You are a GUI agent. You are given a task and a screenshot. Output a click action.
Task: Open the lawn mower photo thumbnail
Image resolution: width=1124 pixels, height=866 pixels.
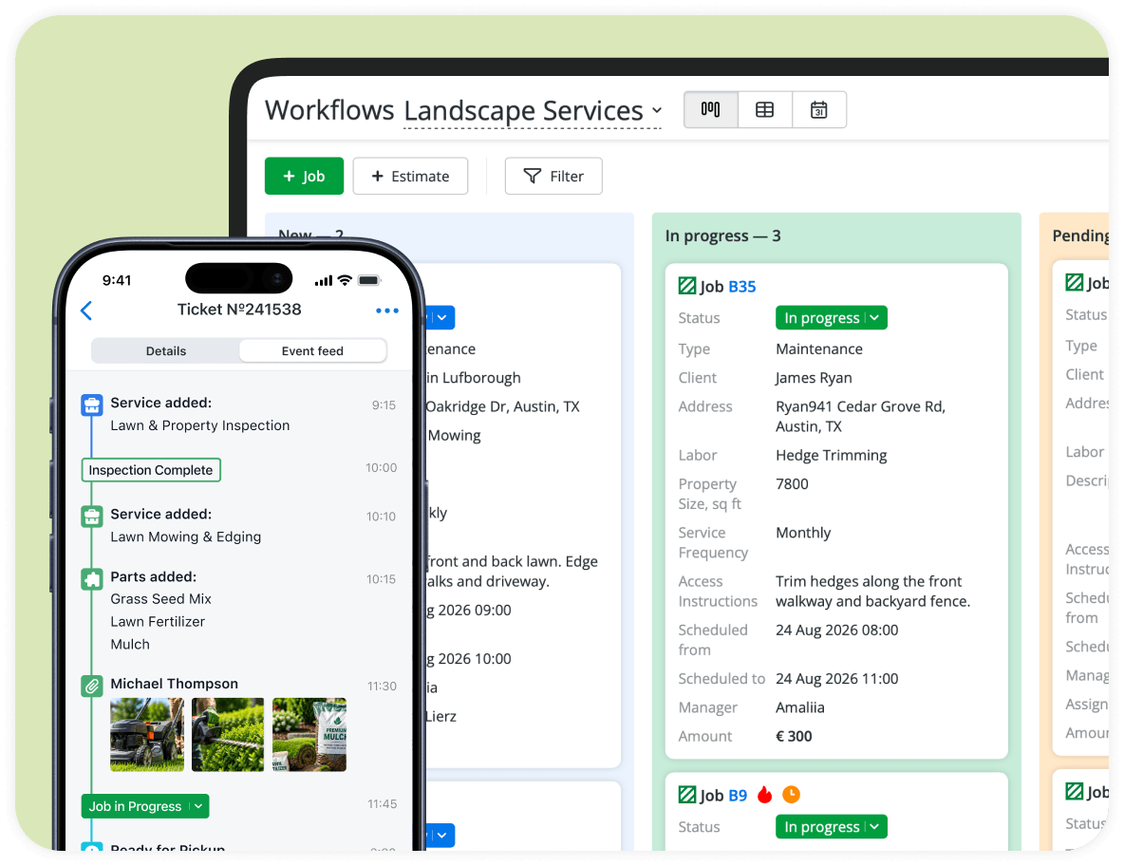click(147, 735)
